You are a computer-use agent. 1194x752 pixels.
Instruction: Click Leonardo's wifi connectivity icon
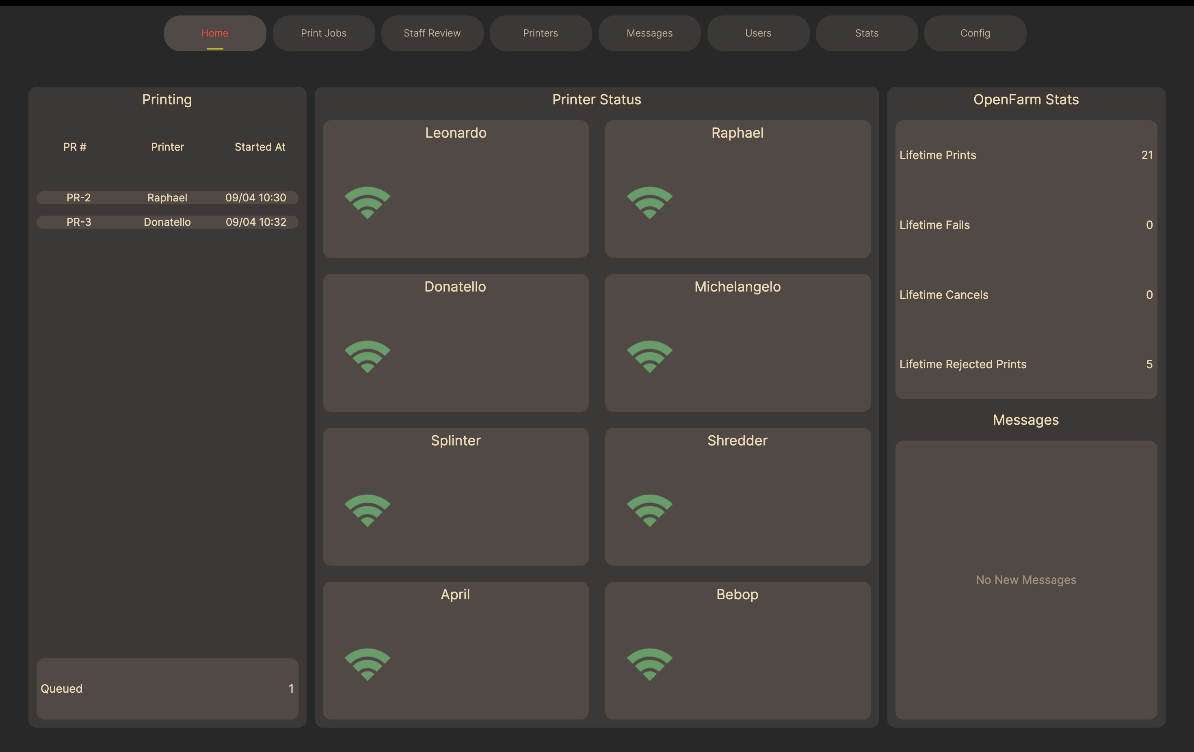click(367, 202)
